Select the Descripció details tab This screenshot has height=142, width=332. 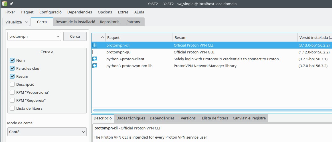point(103,118)
